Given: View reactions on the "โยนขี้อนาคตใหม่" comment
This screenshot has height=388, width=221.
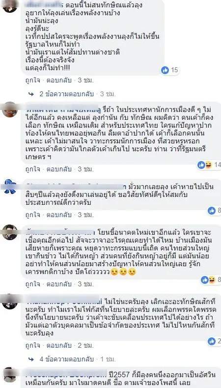Looking at the screenshot, I should (x=208, y=280).
